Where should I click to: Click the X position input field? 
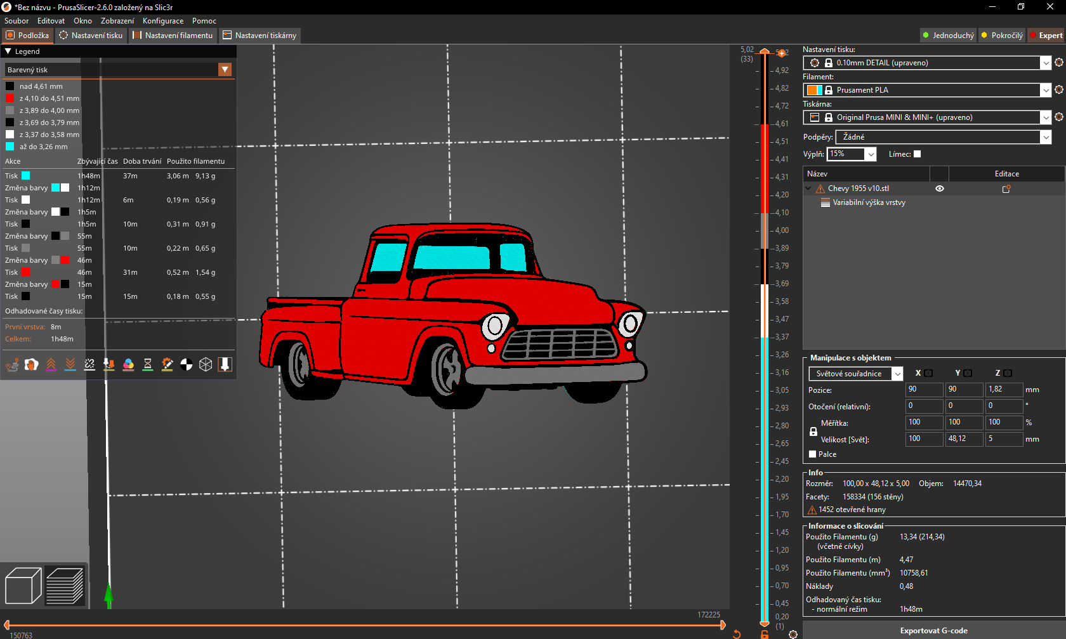(x=924, y=390)
